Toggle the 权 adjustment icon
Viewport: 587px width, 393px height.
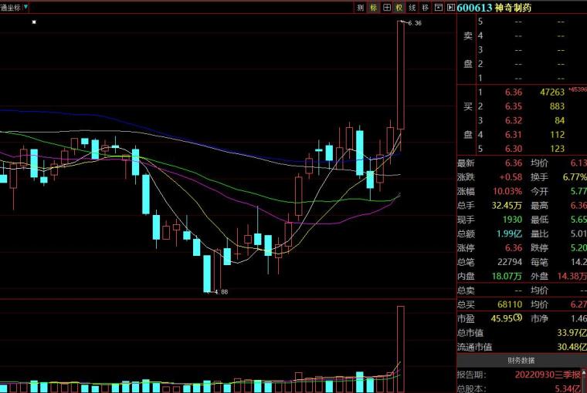399,8
